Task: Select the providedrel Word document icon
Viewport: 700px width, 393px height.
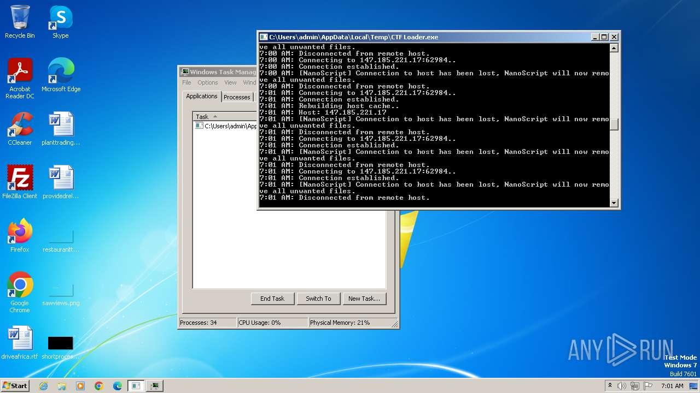Action: 61,182
